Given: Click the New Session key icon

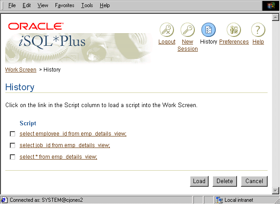Looking at the screenshot, I should [x=188, y=30].
